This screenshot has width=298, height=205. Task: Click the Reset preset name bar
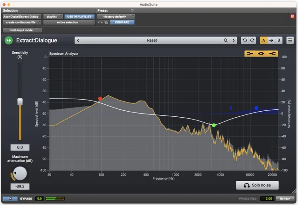click(x=152, y=40)
